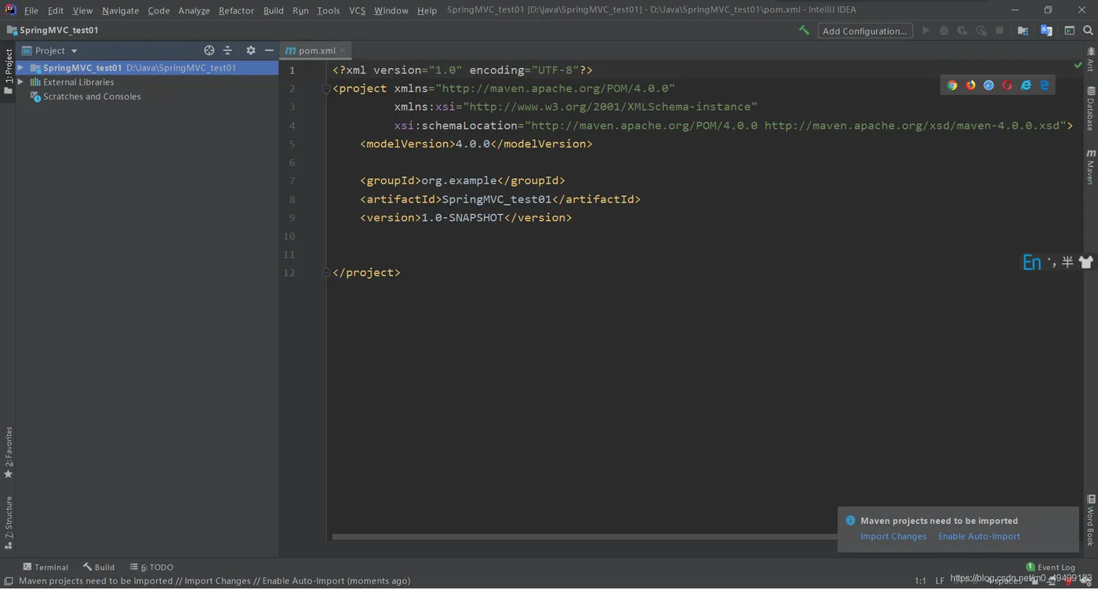Open the Build tool window tab

point(100,567)
